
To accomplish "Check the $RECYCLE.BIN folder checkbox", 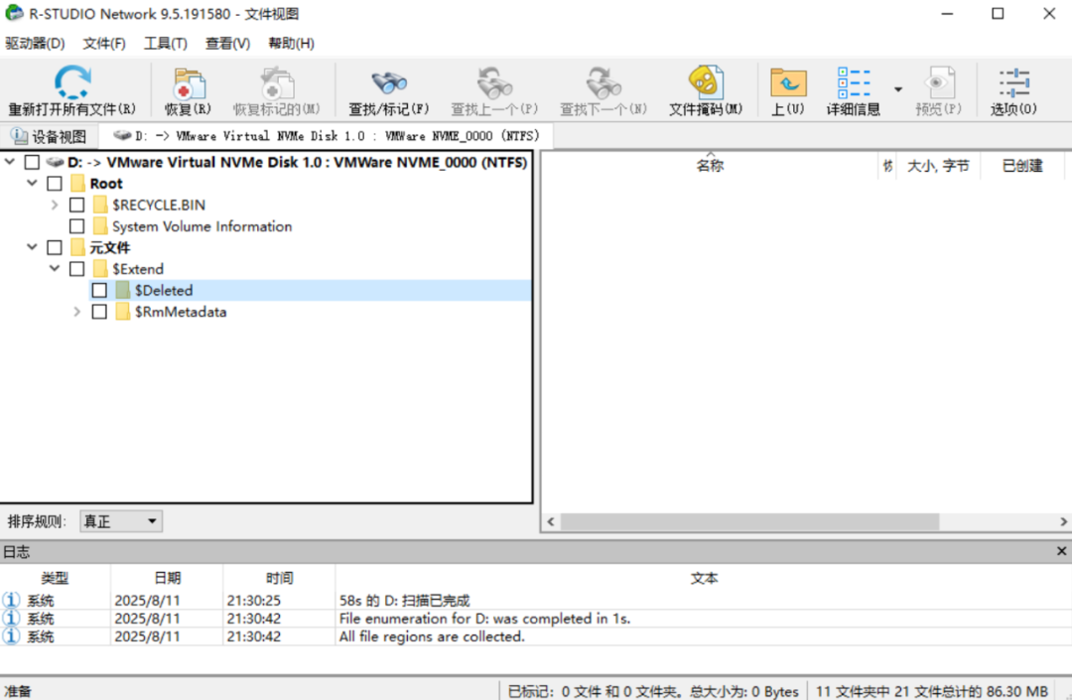I will [x=76, y=206].
